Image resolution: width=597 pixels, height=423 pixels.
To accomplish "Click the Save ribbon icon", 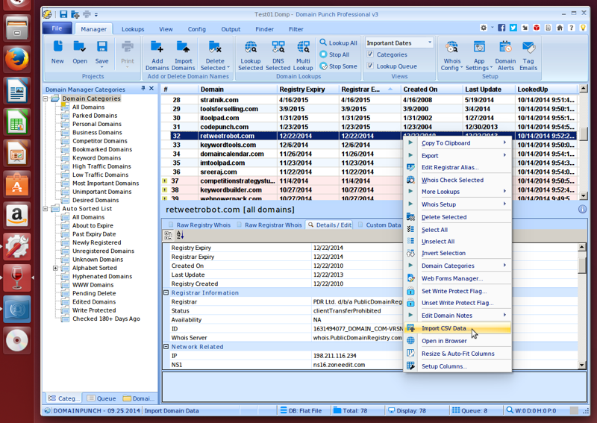I will click(x=101, y=52).
